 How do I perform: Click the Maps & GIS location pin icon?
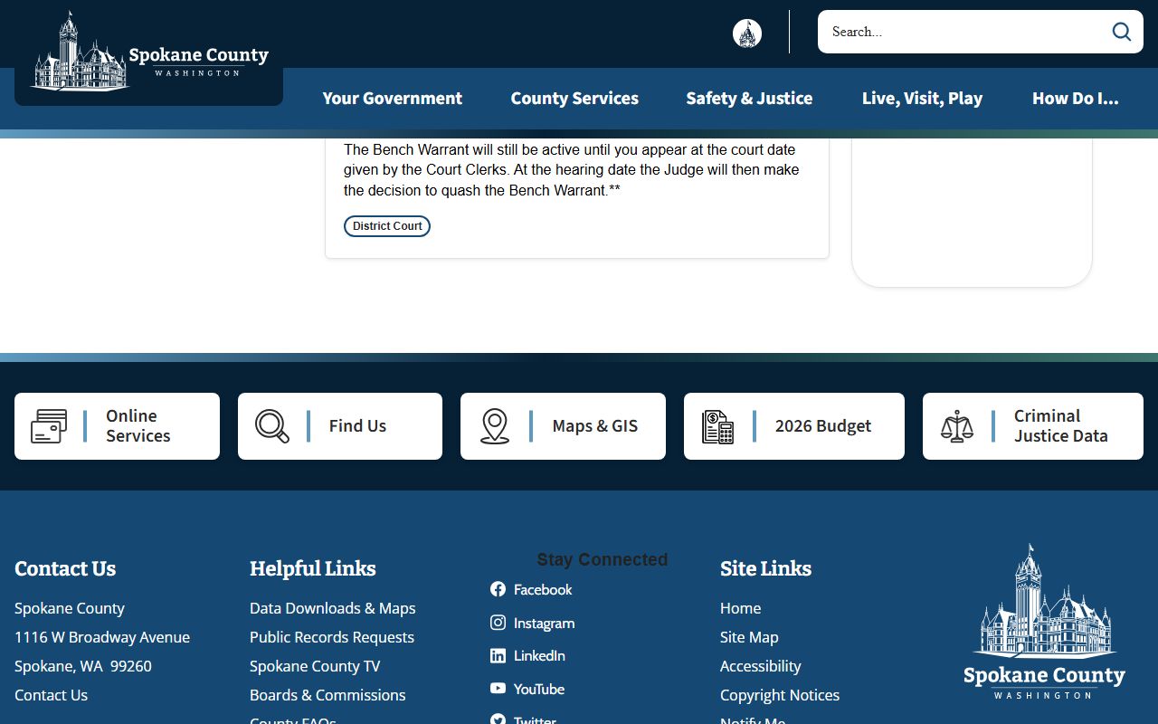coord(495,426)
